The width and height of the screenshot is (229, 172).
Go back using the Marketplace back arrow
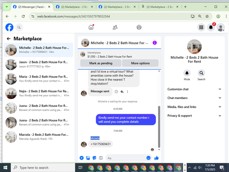pos(9,39)
